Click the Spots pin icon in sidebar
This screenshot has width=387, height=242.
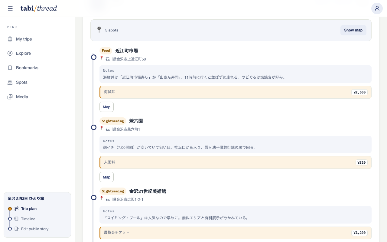pyautogui.click(x=10, y=82)
